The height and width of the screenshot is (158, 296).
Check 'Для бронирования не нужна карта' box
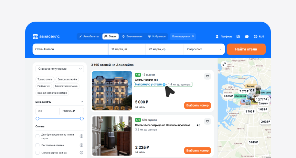tap(38, 136)
